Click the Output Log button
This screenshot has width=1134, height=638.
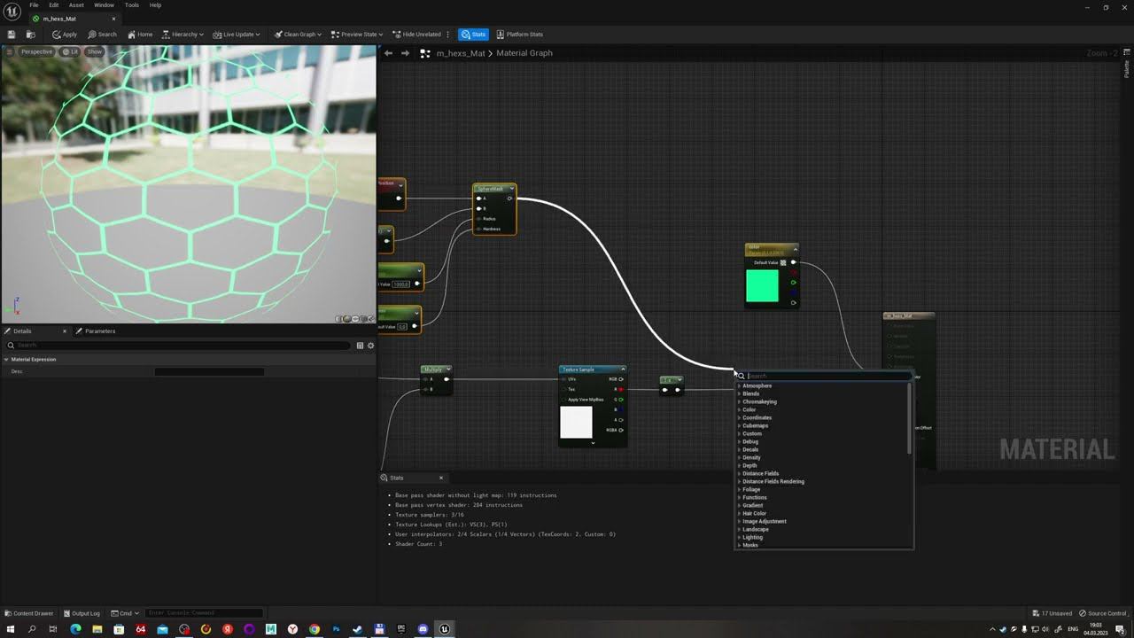pos(82,613)
